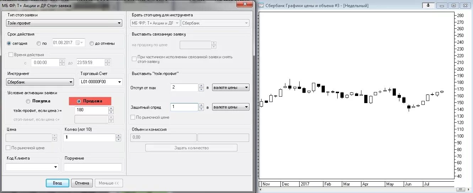Click the 180 level on chart price axis
The width and height of the screenshot is (473, 193).
[x=460, y=82]
